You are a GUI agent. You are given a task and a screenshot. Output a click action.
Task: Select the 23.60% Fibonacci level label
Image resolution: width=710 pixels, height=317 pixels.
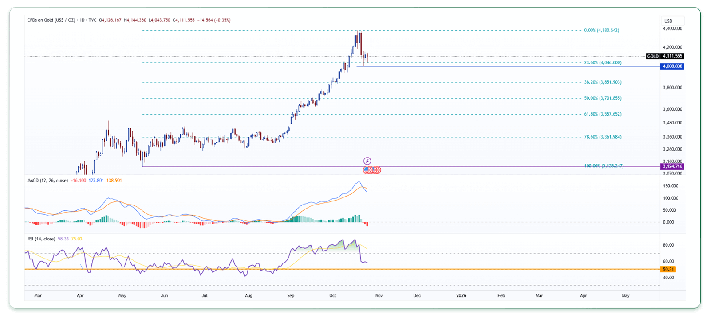click(x=602, y=63)
